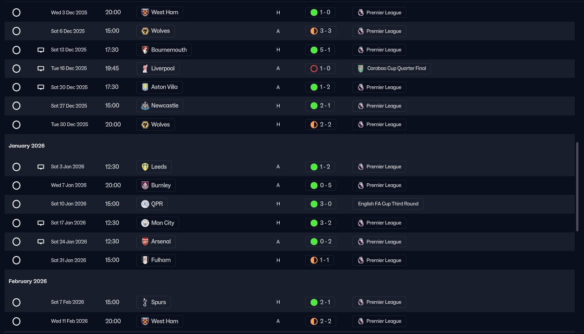
Task: Collapse the January 2026 month header
Action: 26,146
